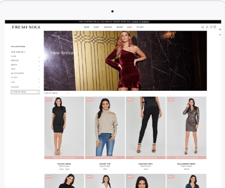Expand the Colour filter section
The height and width of the screenshot is (188, 225).
click(39, 87)
